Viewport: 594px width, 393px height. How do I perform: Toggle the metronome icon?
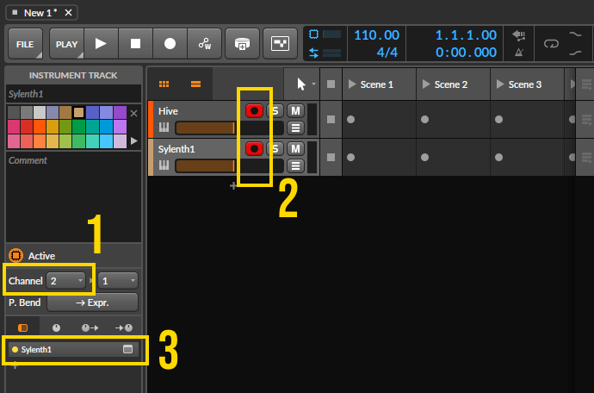[x=519, y=53]
